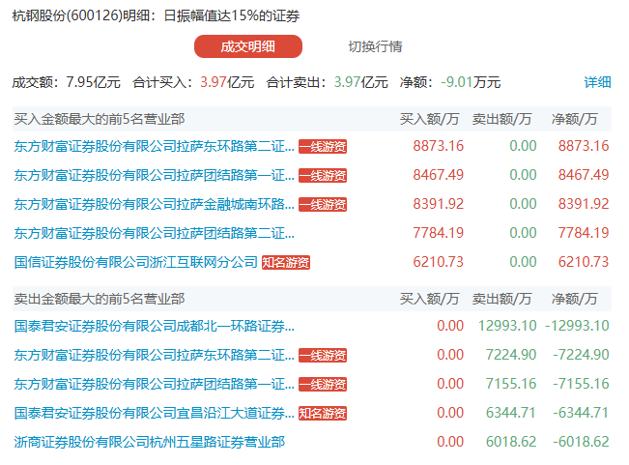The height and width of the screenshot is (465, 629).
Task: Click 一线游资 tag beside buy amount 8391.92
Action: tap(323, 205)
